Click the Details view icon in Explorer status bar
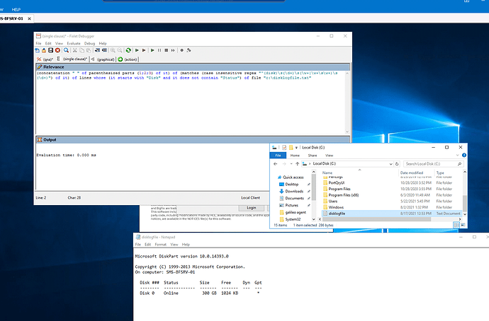This screenshot has height=321, width=489. (456, 225)
